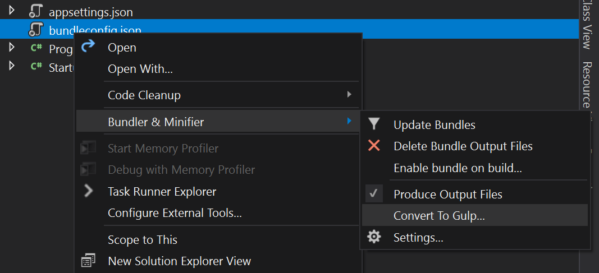The width and height of the screenshot is (599, 273).
Task: Select Start Memory Profiler menu entry
Action: pyautogui.click(x=217, y=148)
